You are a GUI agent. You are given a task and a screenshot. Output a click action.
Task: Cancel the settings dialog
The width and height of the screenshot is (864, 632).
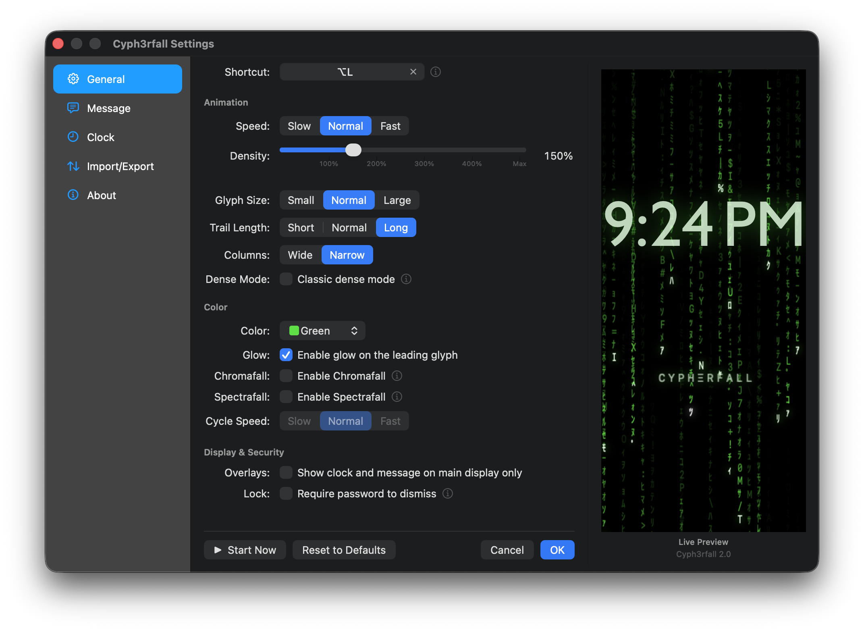[507, 550]
